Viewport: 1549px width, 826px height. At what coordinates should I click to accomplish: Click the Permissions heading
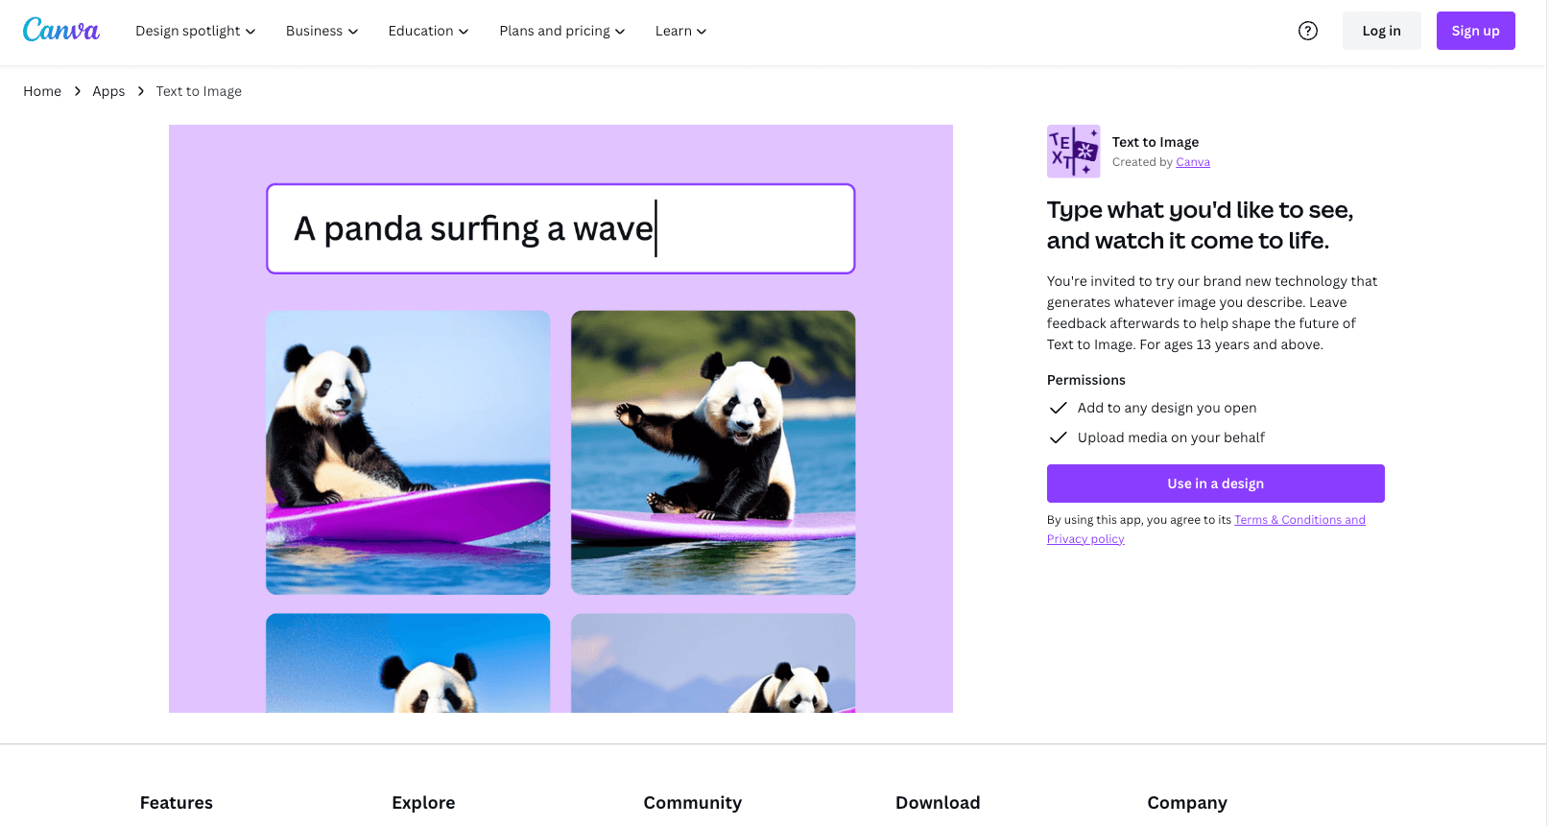pos(1086,380)
